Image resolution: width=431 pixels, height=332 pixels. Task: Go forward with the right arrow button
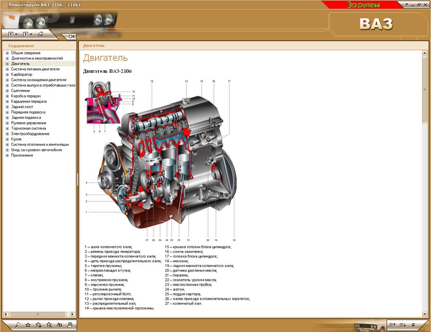coord(26,34)
